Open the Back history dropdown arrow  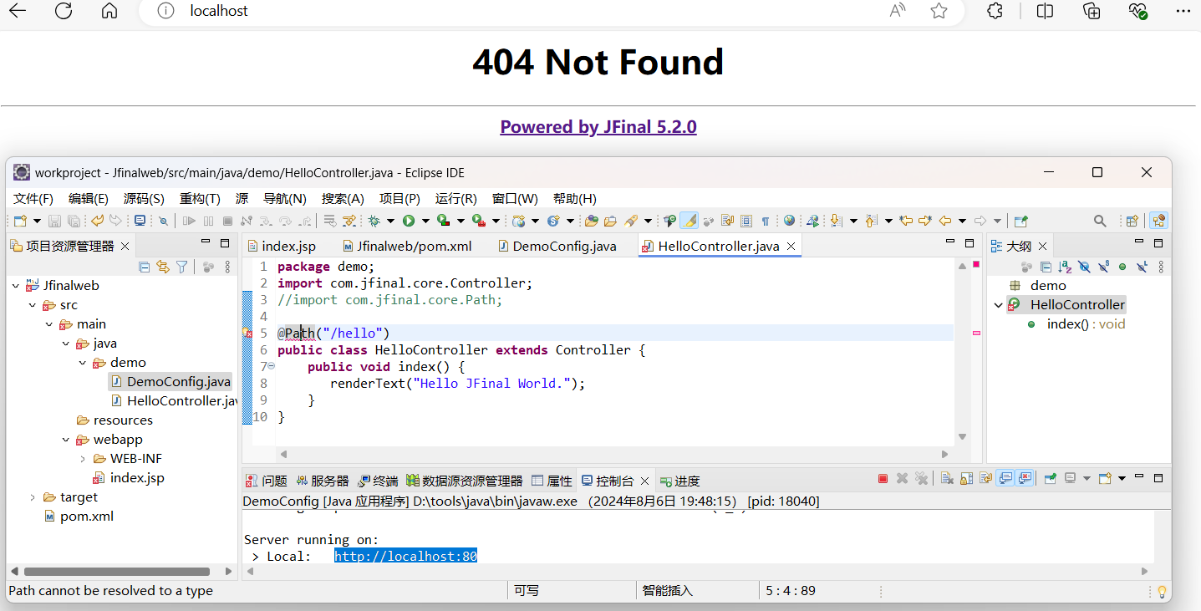tap(963, 221)
